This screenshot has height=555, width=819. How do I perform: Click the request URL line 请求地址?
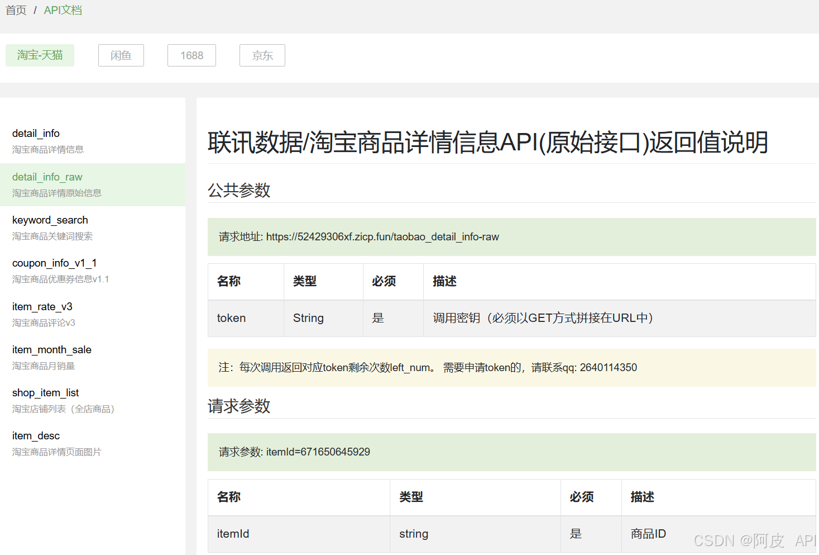512,237
